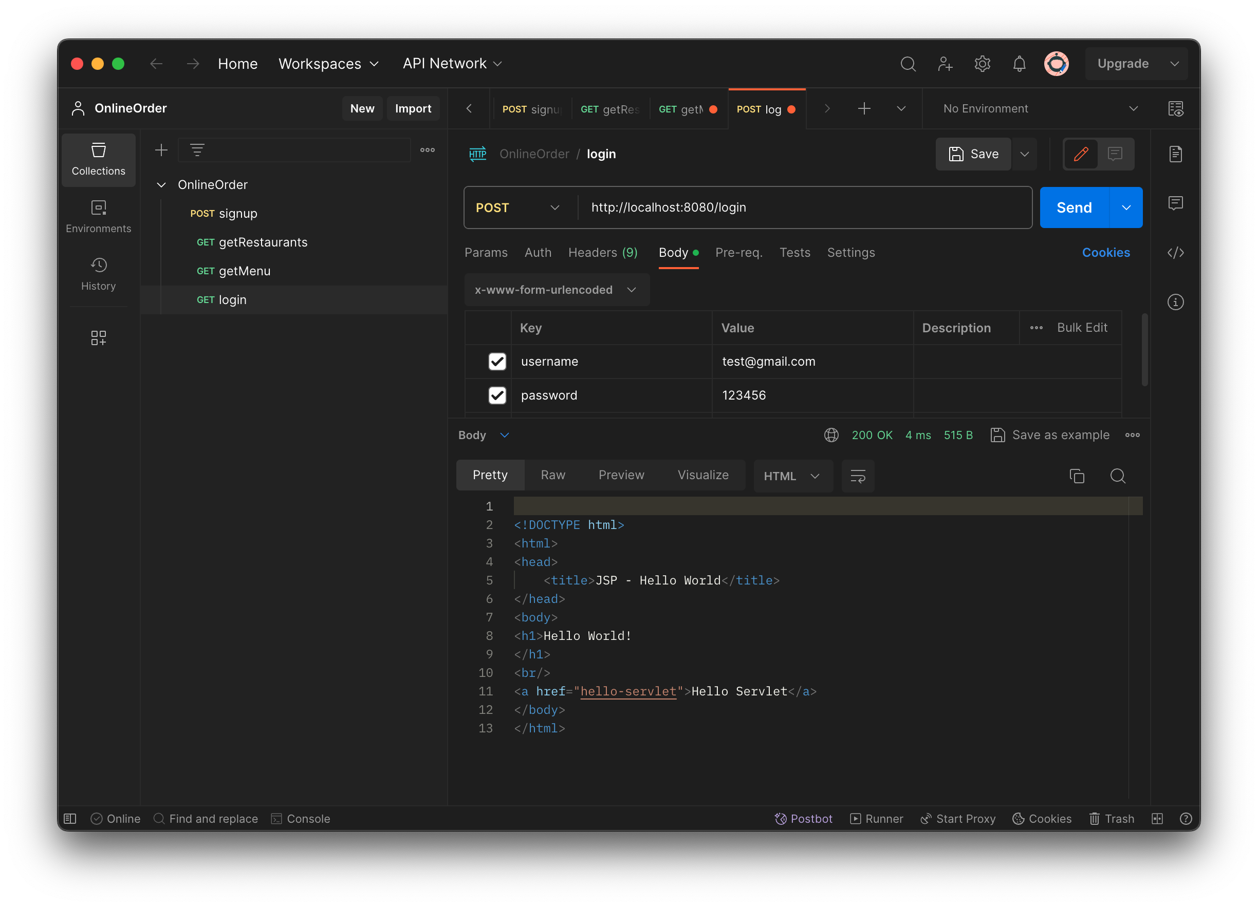Click the code snippet icon top right

click(1176, 252)
